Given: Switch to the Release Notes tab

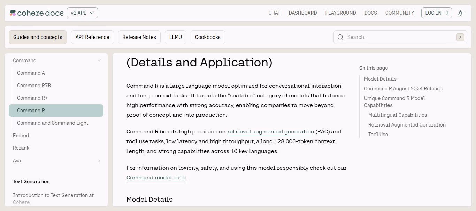Looking at the screenshot, I should (x=139, y=37).
